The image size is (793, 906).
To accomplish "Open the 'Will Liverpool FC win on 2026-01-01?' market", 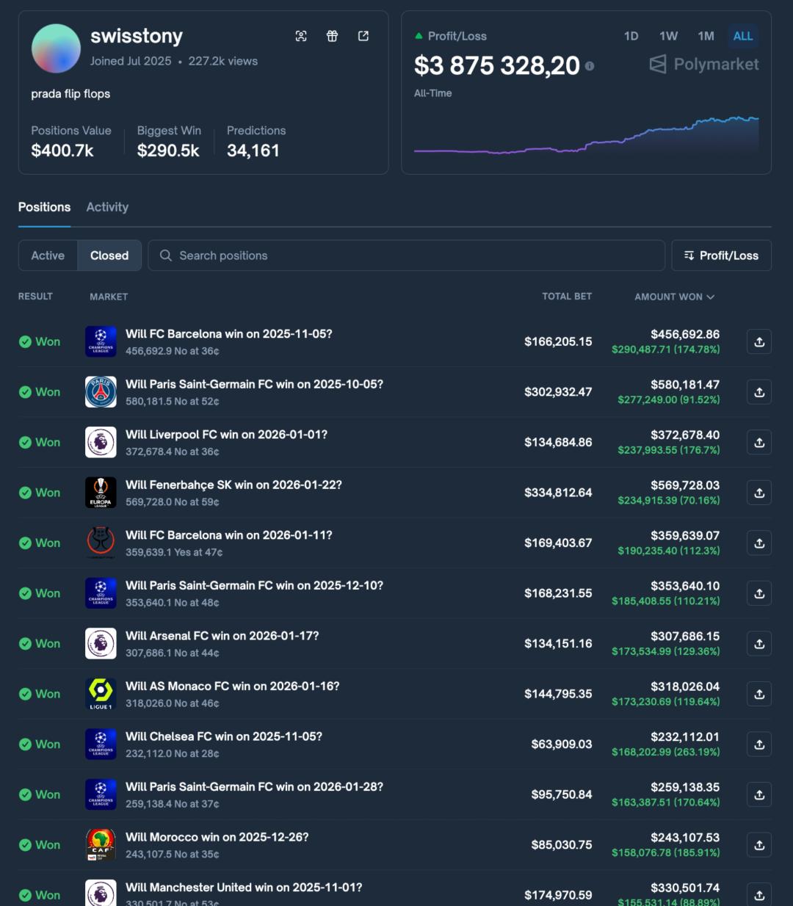I will [x=226, y=435].
